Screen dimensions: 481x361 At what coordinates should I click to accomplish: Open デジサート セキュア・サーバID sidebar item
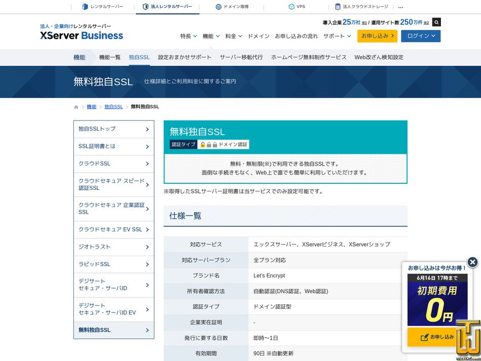click(114, 285)
